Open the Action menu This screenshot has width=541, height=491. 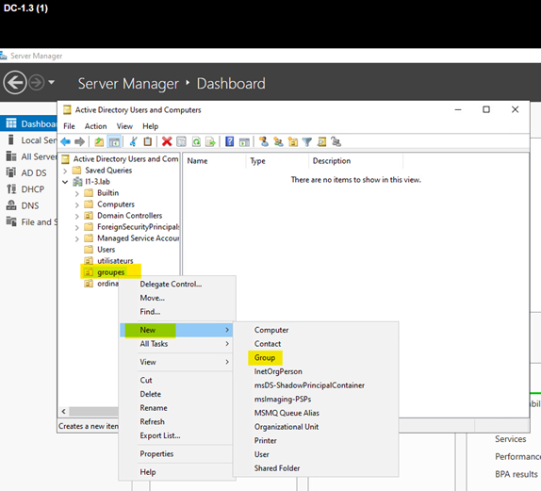[x=95, y=126]
